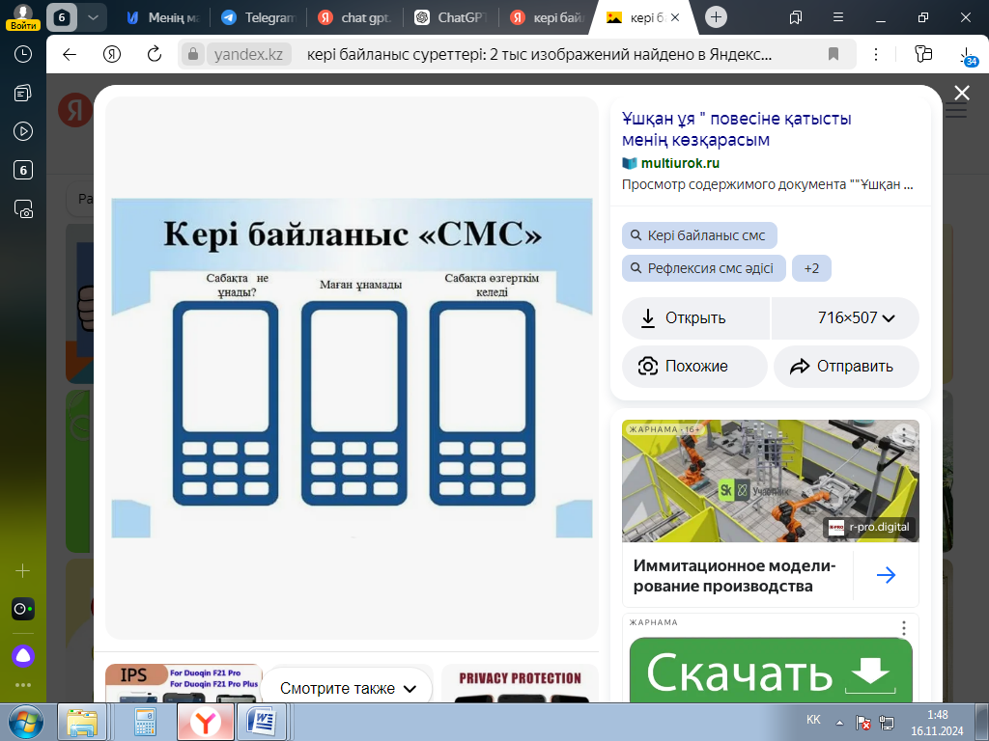The height and width of the screenshot is (741, 989).
Task: Open the three-dots menu on Скачать ad
Action: pos(904,628)
